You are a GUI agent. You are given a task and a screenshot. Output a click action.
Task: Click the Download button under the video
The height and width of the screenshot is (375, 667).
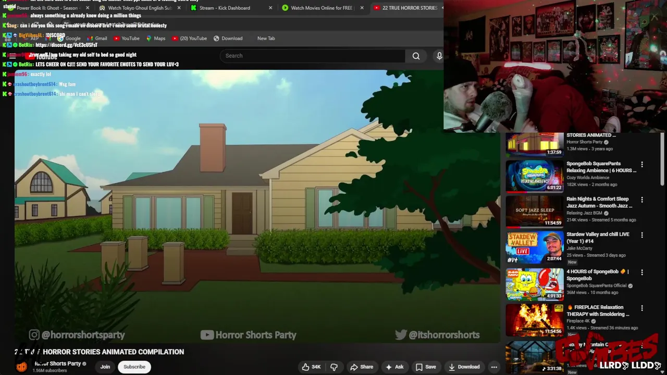[x=464, y=367]
